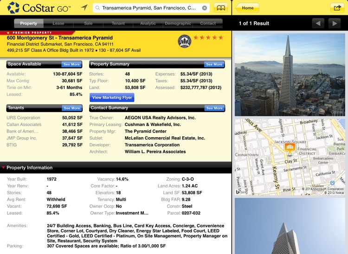Tap the 130-87,604 SF available value
348x254 pixels.
[x=67, y=74]
